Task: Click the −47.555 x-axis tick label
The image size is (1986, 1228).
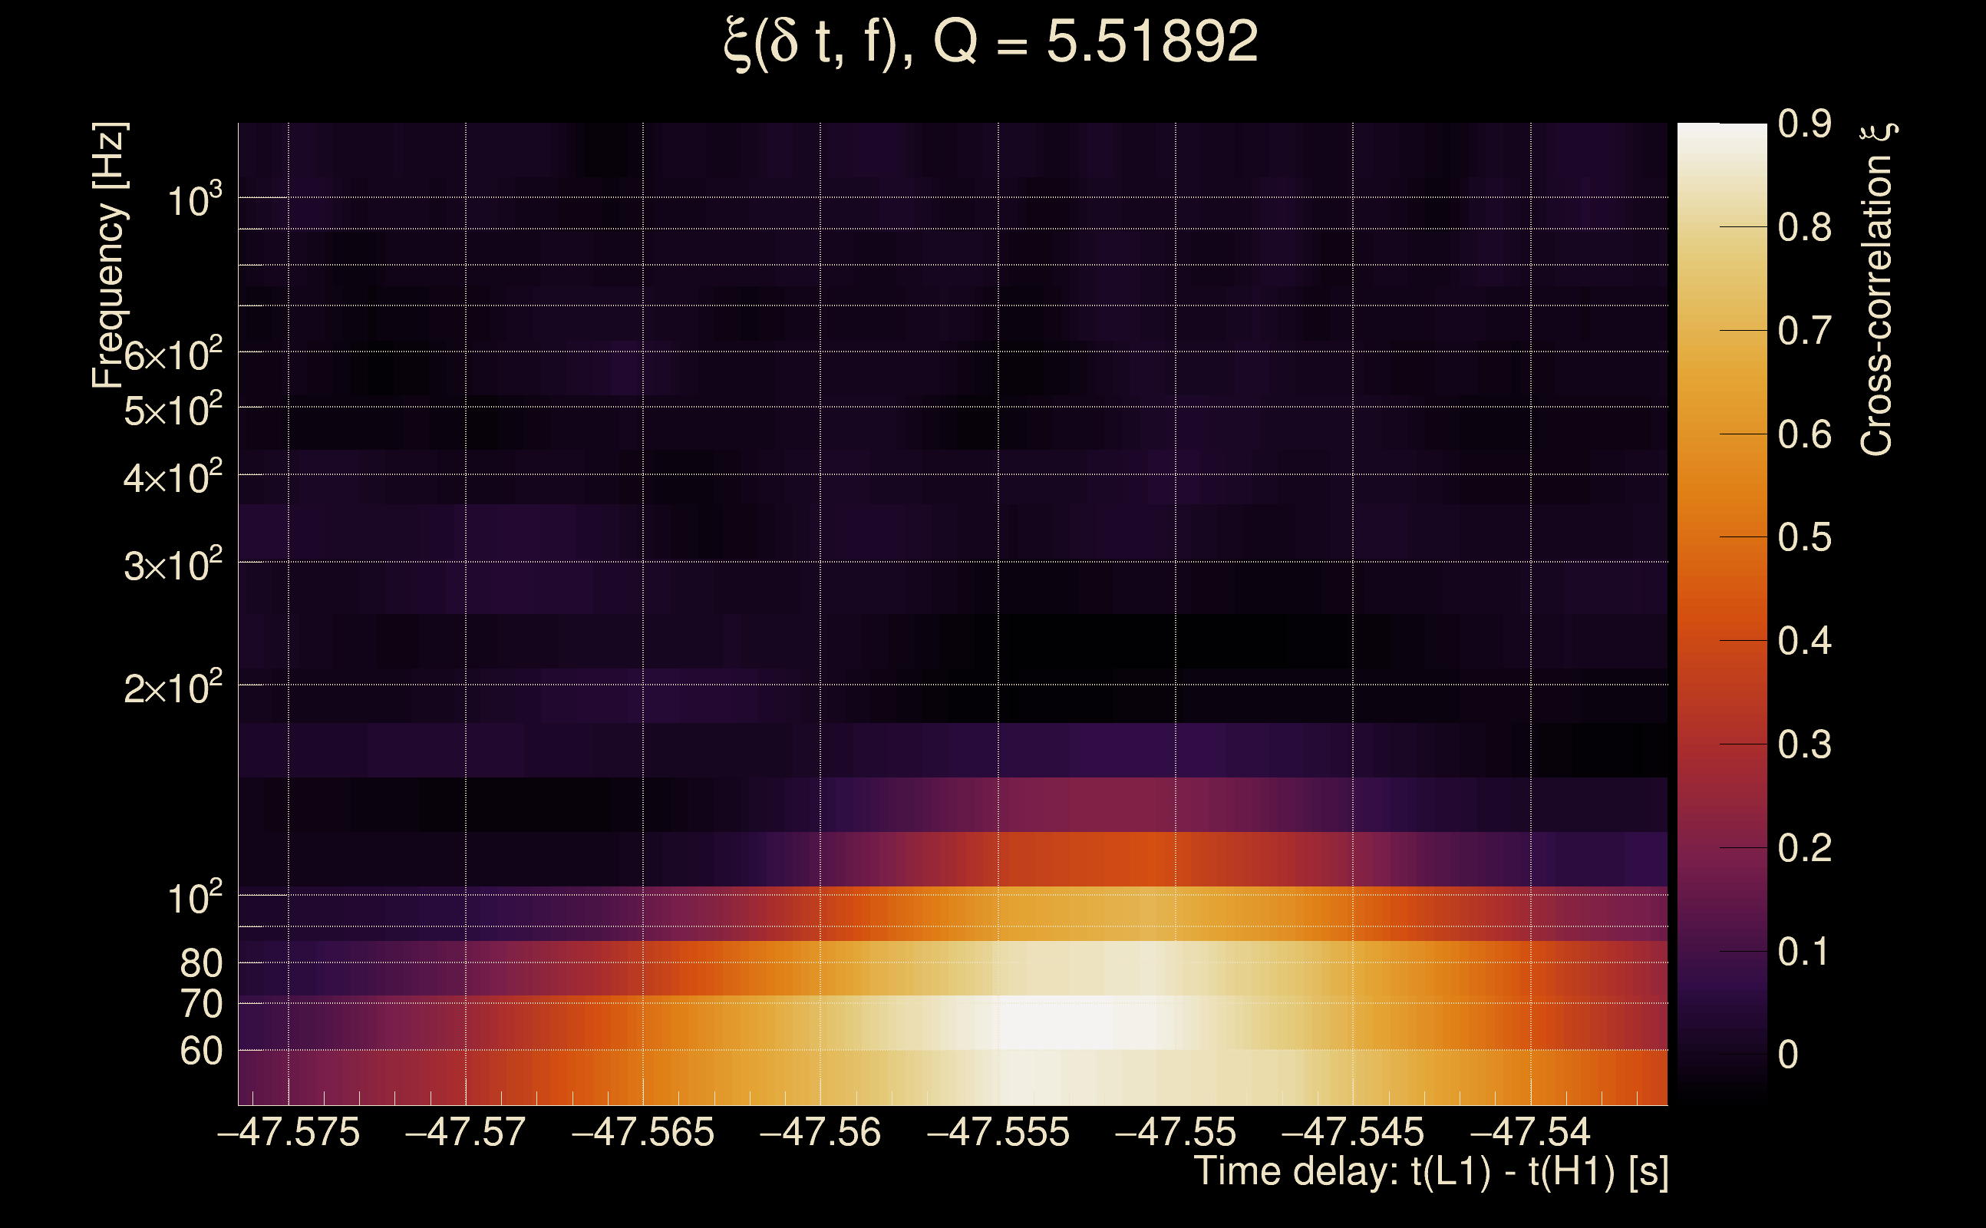Action: [998, 1132]
